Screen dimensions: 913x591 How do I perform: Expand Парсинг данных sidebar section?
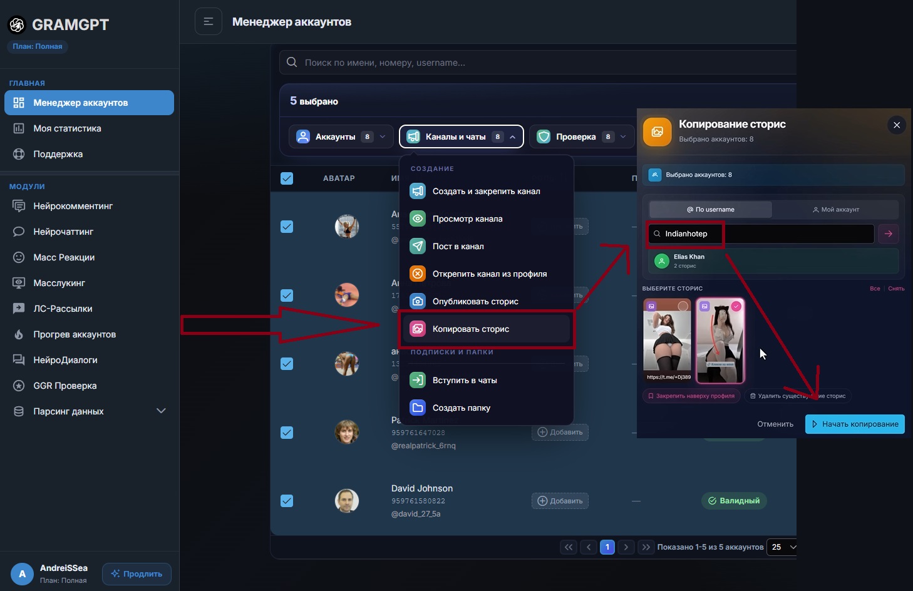(x=90, y=411)
